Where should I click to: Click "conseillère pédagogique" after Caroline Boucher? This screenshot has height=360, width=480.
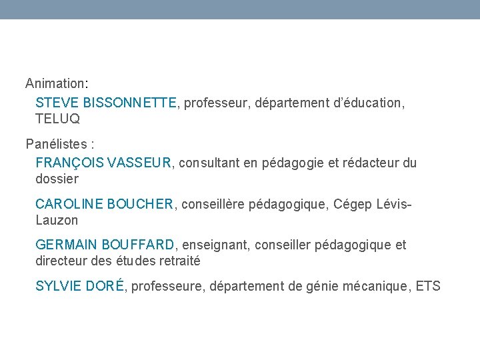coord(249,204)
